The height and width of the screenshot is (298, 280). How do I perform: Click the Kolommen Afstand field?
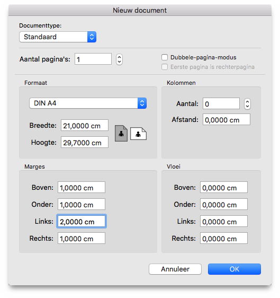tap(227, 119)
